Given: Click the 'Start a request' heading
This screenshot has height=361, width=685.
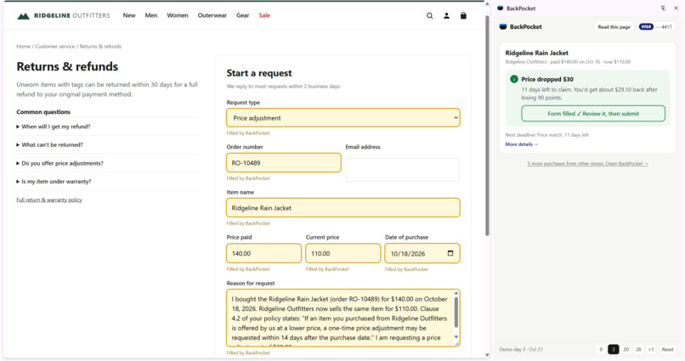Looking at the screenshot, I should point(259,73).
